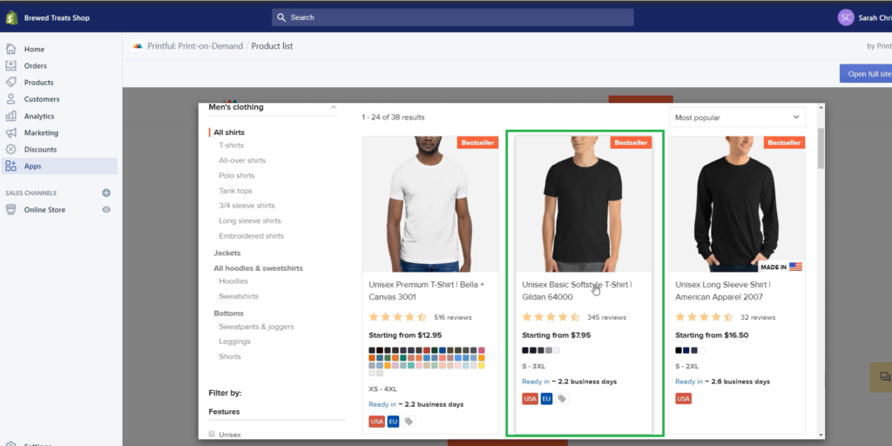Add a sales channel with plus icon
The height and width of the screenshot is (446, 892).
click(x=106, y=193)
